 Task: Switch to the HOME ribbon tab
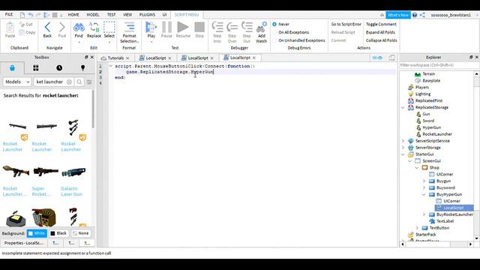tap(73, 15)
